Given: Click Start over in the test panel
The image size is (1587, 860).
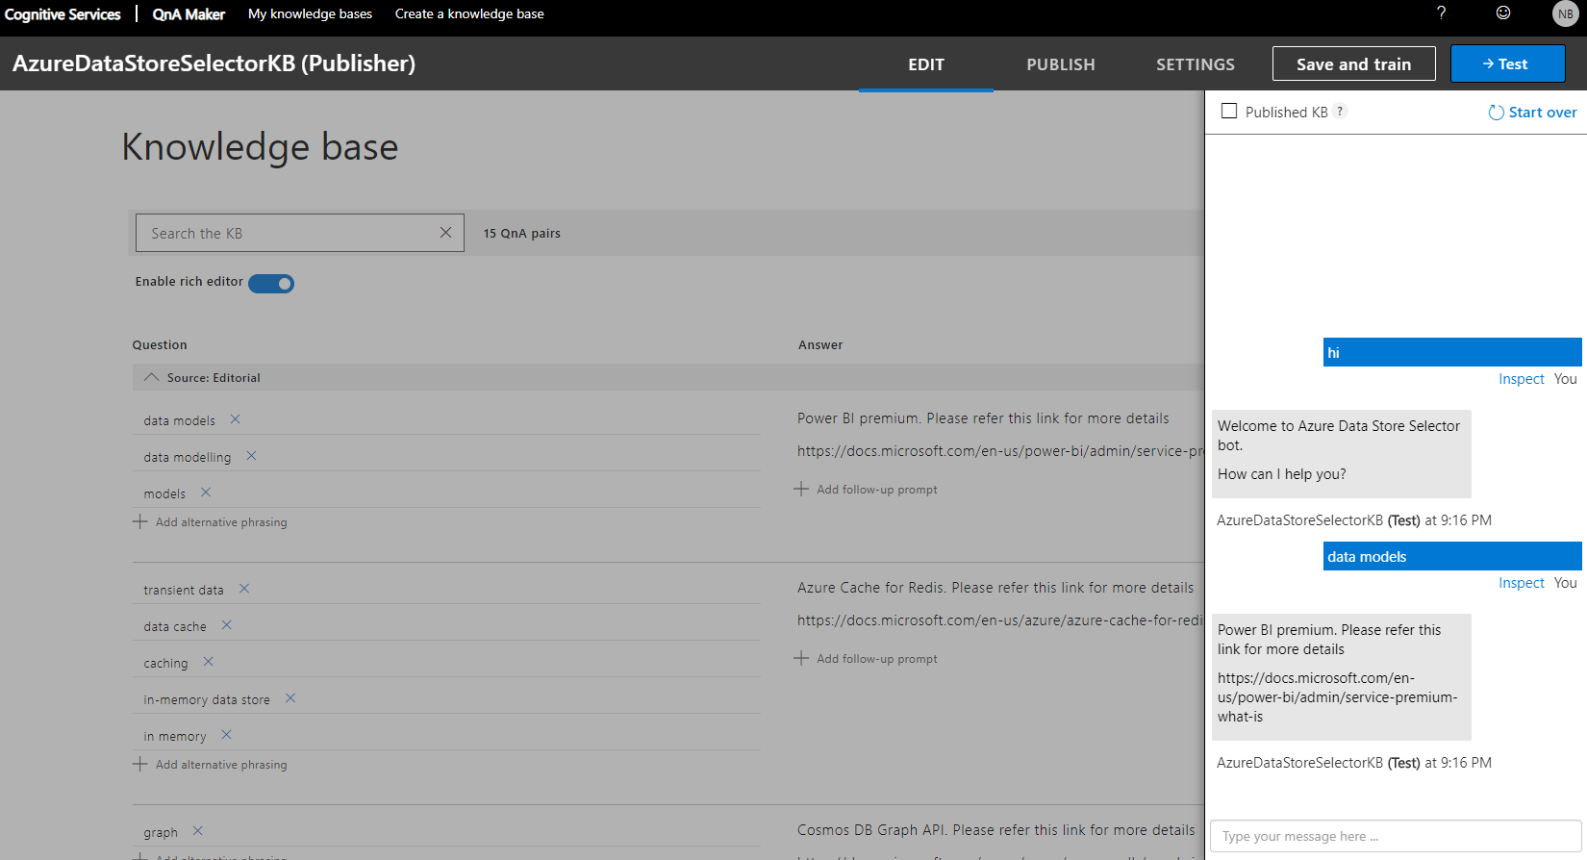Looking at the screenshot, I should [x=1542, y=113].
